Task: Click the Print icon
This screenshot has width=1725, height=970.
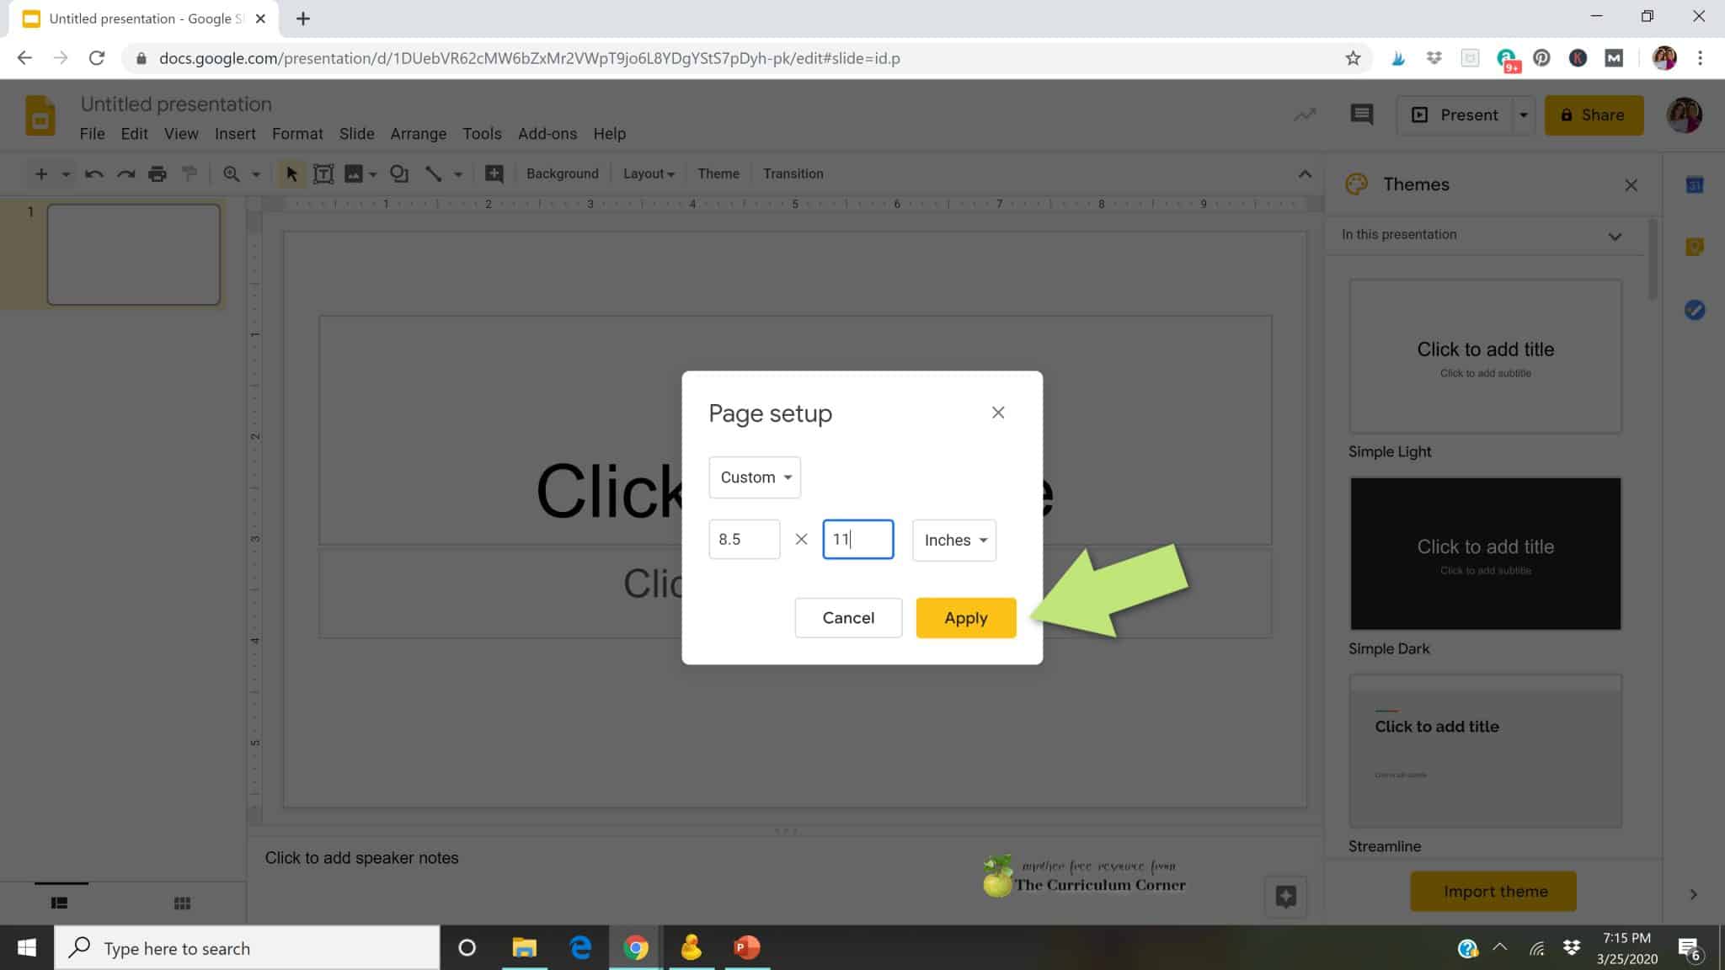Action: click(157, 173)
